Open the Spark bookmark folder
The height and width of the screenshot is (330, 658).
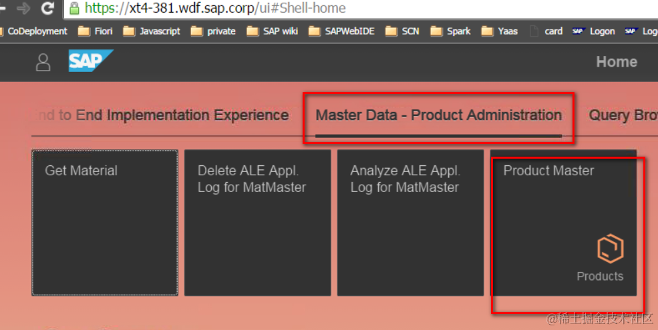[x=450, y=31]
